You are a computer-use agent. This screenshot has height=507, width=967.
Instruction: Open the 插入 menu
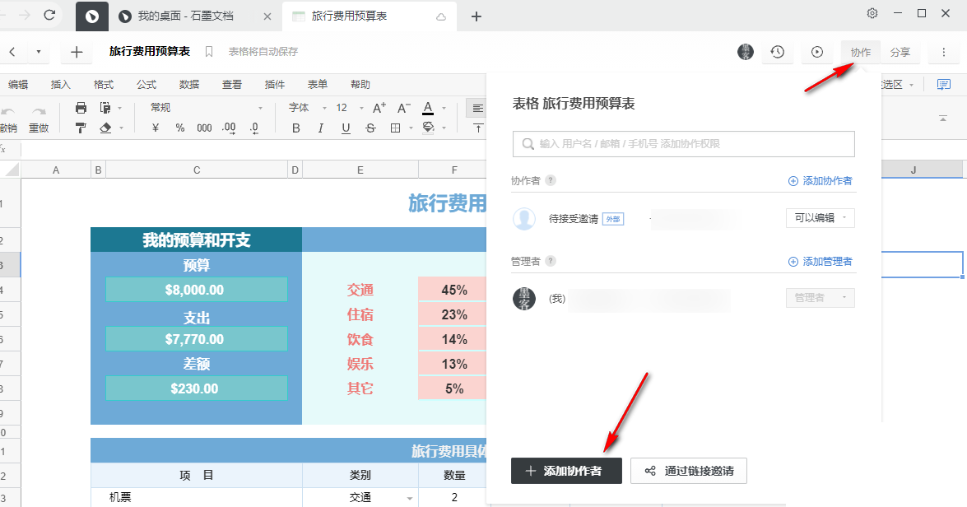[60, 85]
